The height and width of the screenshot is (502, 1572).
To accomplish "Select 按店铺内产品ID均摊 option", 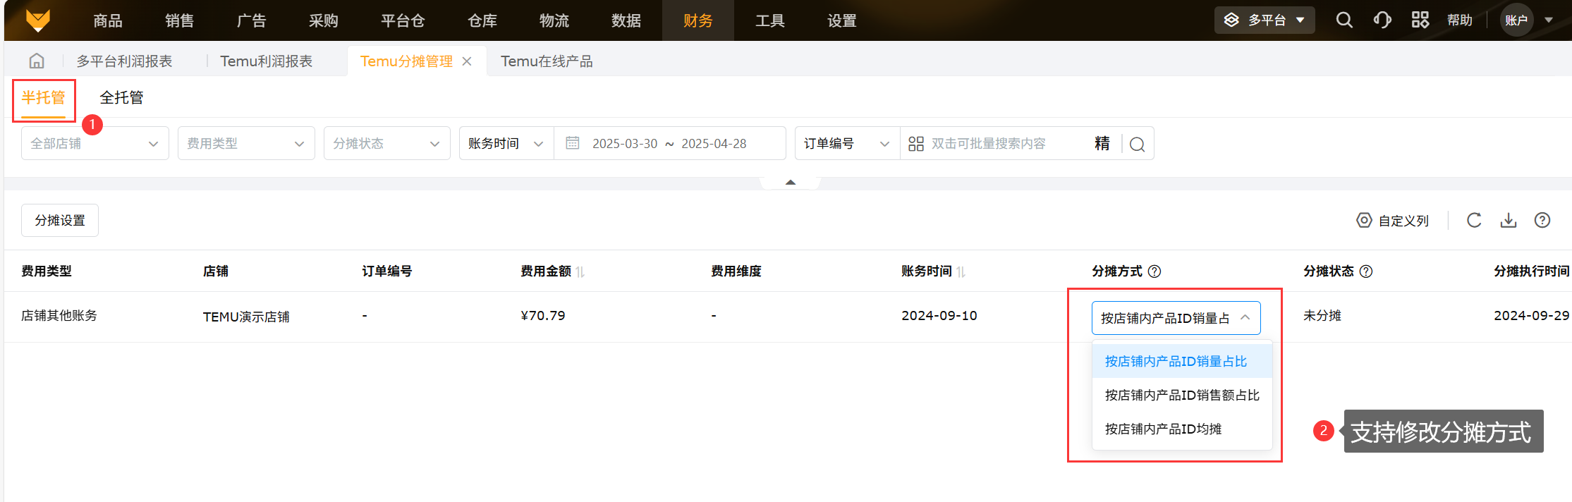I will [x=1182, y=429].
